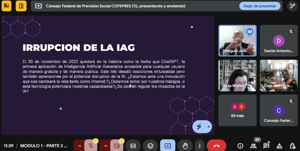The image size is (300, 151).
Task: Click muted mic icon on Consejo Feder tile
Action: 291,101
